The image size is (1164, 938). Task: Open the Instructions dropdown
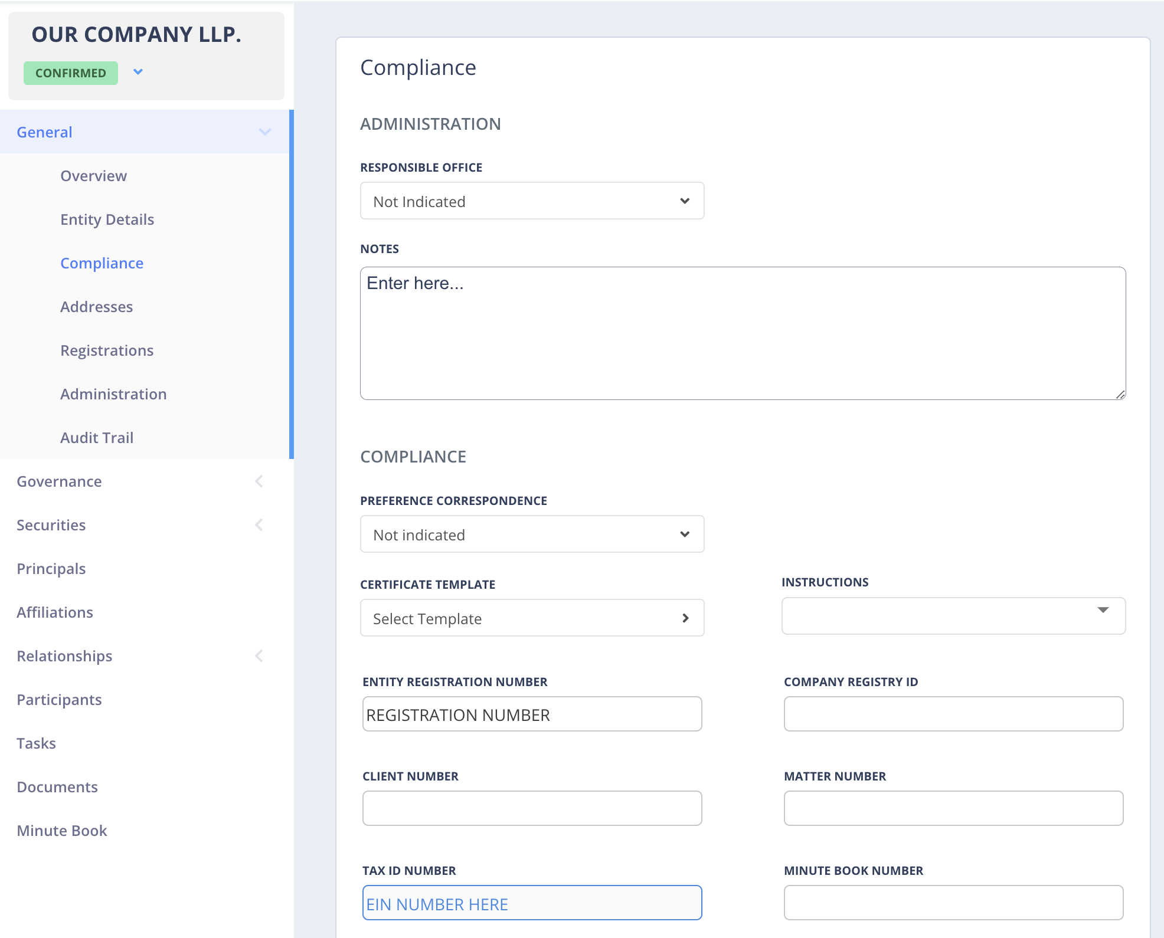[x=953, y=616]
